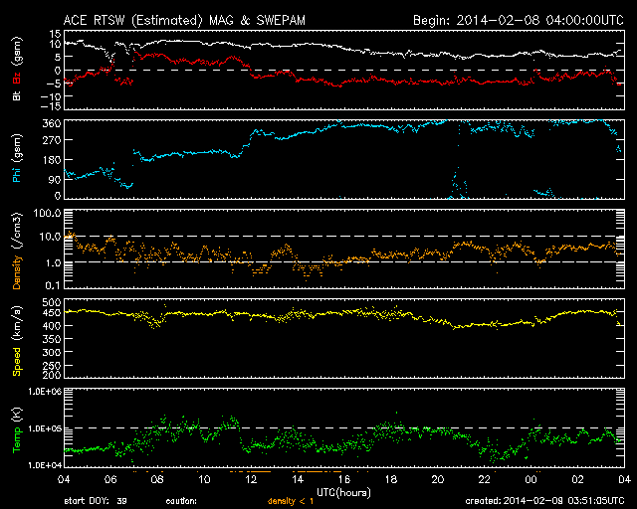Click the '1.0E+06' tick on the Temp axis
This screenshot has width=637, height=509.
[45, 392]
